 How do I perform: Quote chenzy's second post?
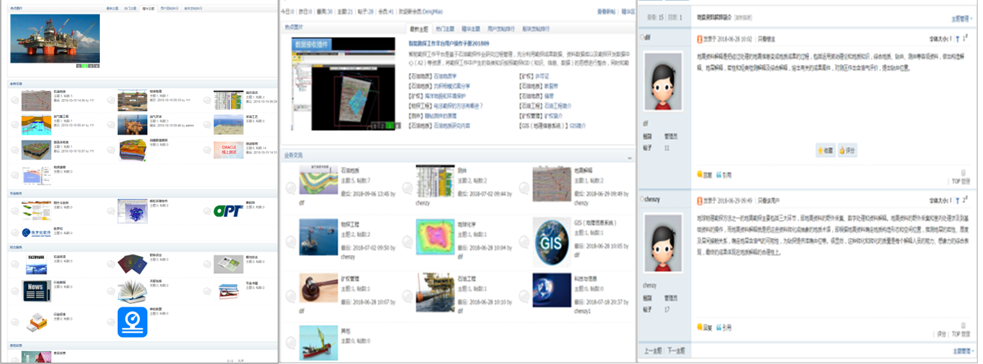pyautogui.click(x=724, y=328)
